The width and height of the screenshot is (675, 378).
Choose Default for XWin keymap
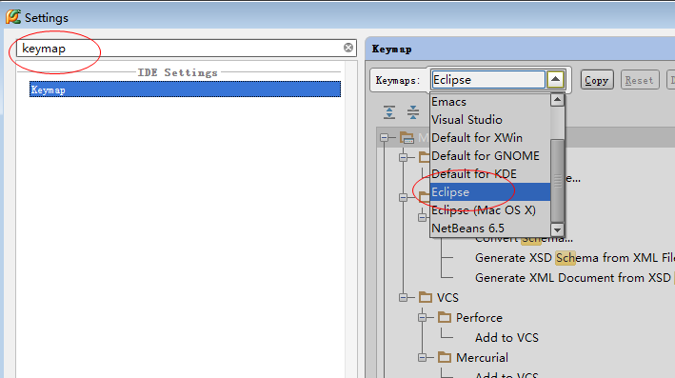pos(490,138)
